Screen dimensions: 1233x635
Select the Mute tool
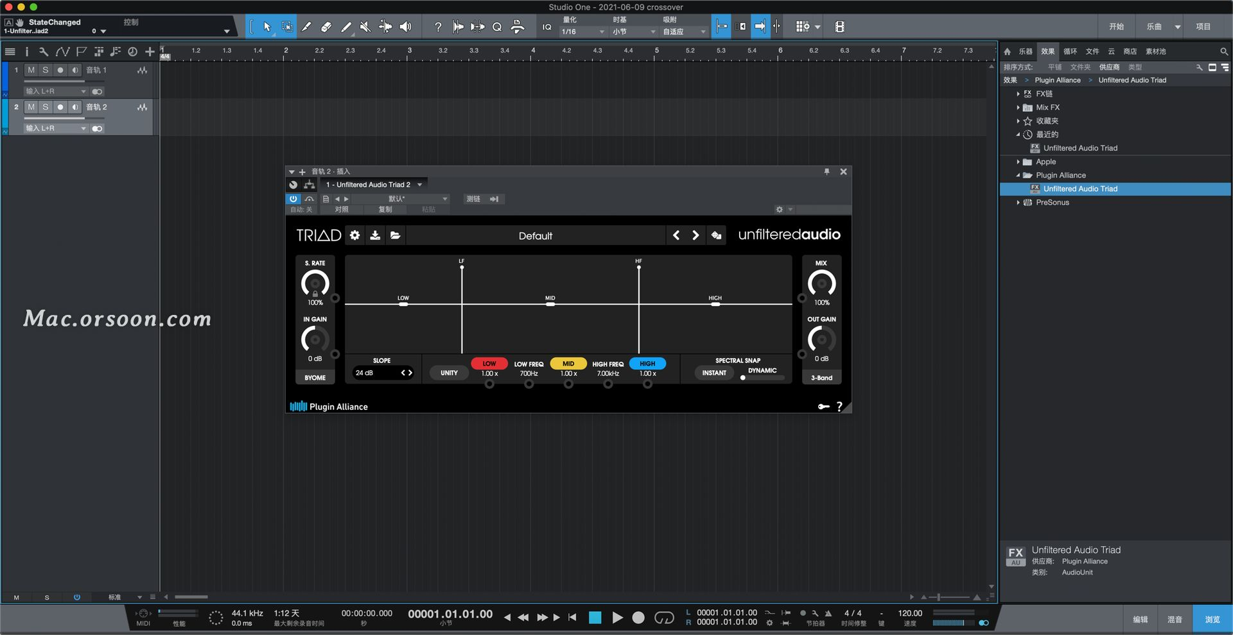click(x=365, y=27)
